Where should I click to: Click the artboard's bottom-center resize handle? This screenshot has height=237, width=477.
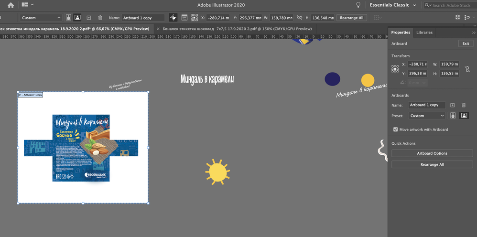[83, 203]
